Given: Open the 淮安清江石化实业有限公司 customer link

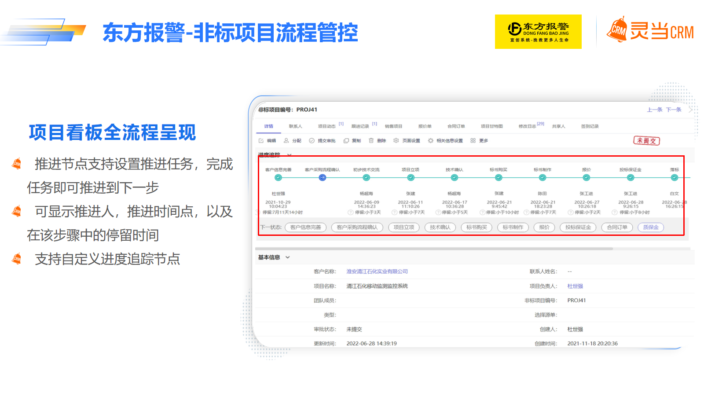Looking at the screenshot, I should [377, 271].
